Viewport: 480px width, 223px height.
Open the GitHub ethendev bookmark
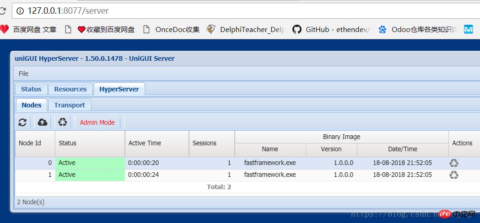coord(331,29)
